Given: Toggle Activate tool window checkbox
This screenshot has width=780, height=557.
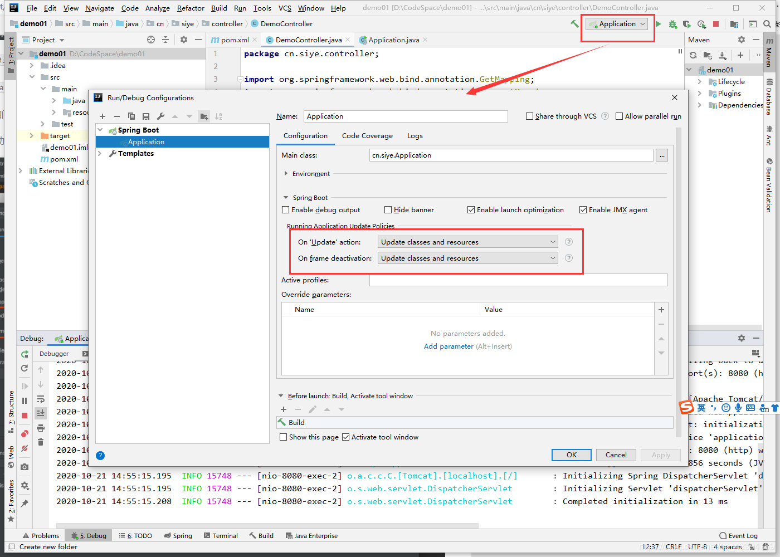Looking at the screenshot, I should [346, 437].
